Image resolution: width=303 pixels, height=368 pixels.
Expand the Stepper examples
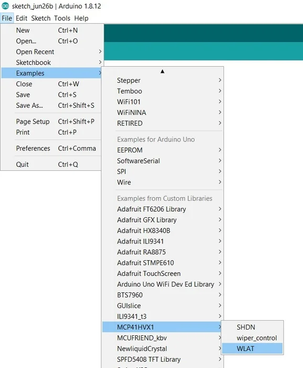click(163, 80)
